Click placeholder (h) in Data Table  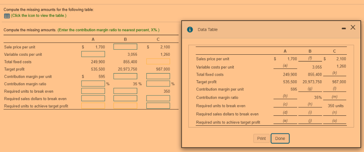tap(310, 104)
